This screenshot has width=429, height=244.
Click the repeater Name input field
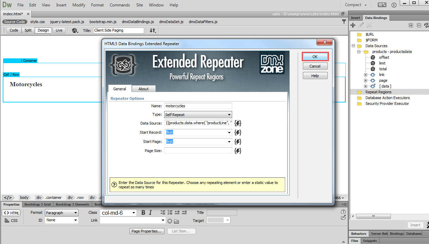(x=198, y=106)
